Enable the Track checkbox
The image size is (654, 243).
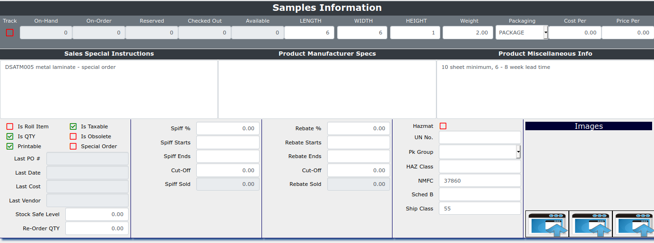(10, 33)
